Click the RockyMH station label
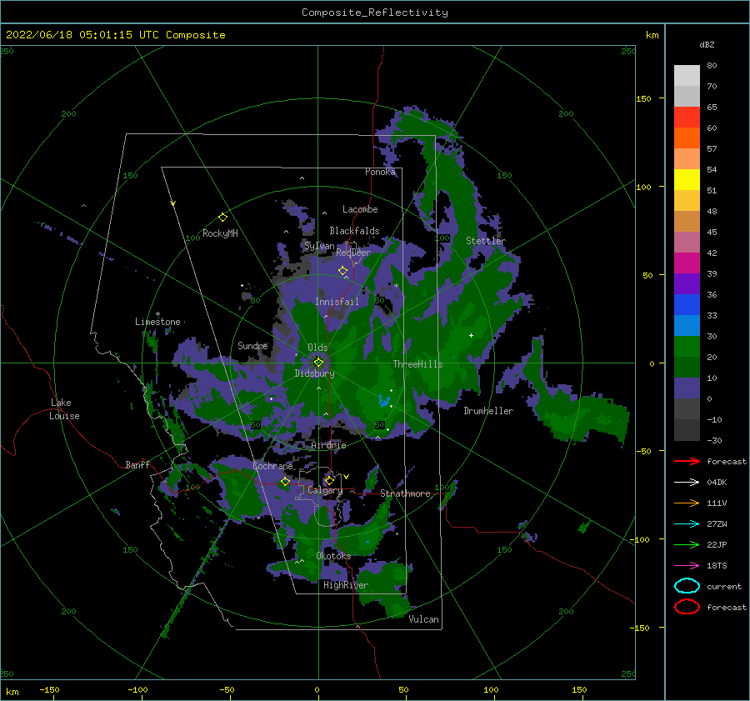 (x=220, y=233)
